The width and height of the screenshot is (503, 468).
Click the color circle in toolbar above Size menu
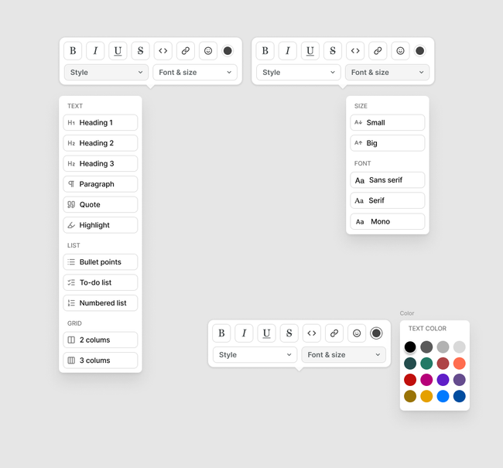click(419, 51)
